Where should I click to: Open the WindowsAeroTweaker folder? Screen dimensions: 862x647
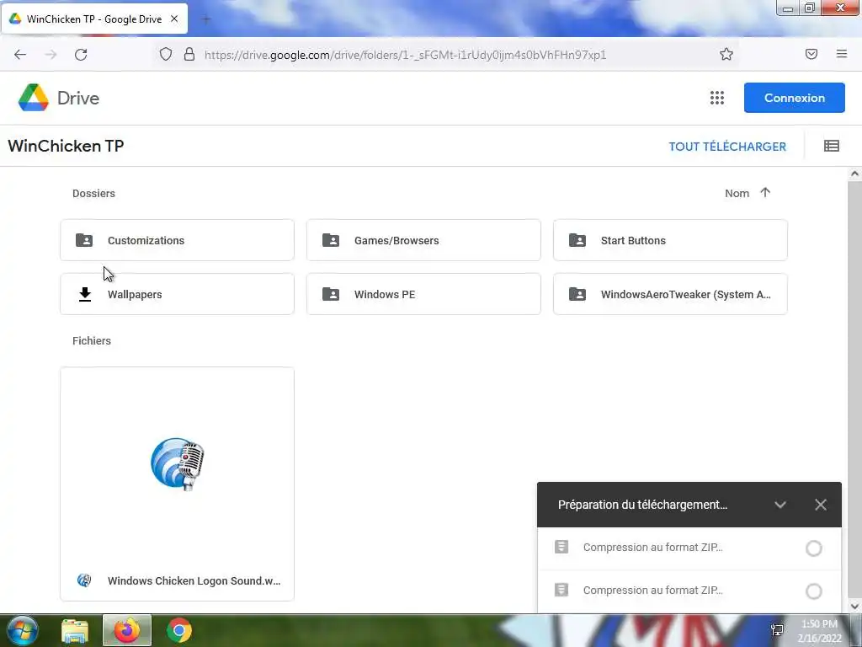coord(670,294)
